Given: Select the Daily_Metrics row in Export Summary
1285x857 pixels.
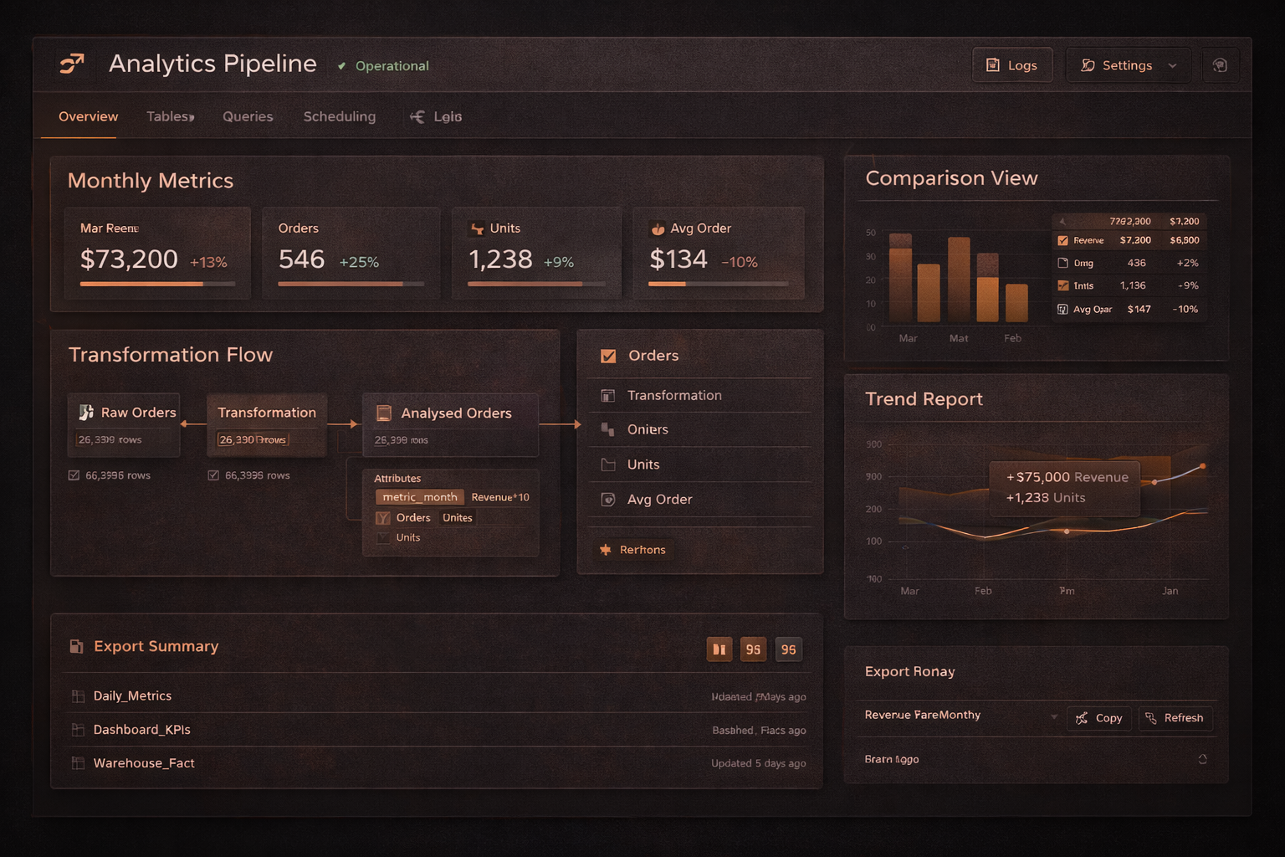Looking at the screenshot, I should 131,695.
